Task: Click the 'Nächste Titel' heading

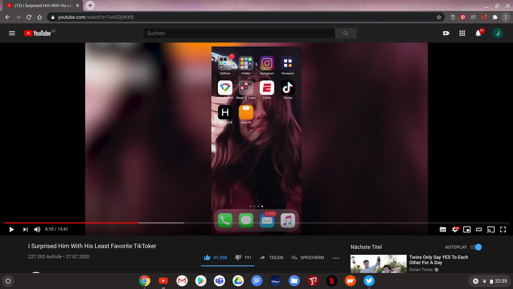Action: click(x=366, y=247)
